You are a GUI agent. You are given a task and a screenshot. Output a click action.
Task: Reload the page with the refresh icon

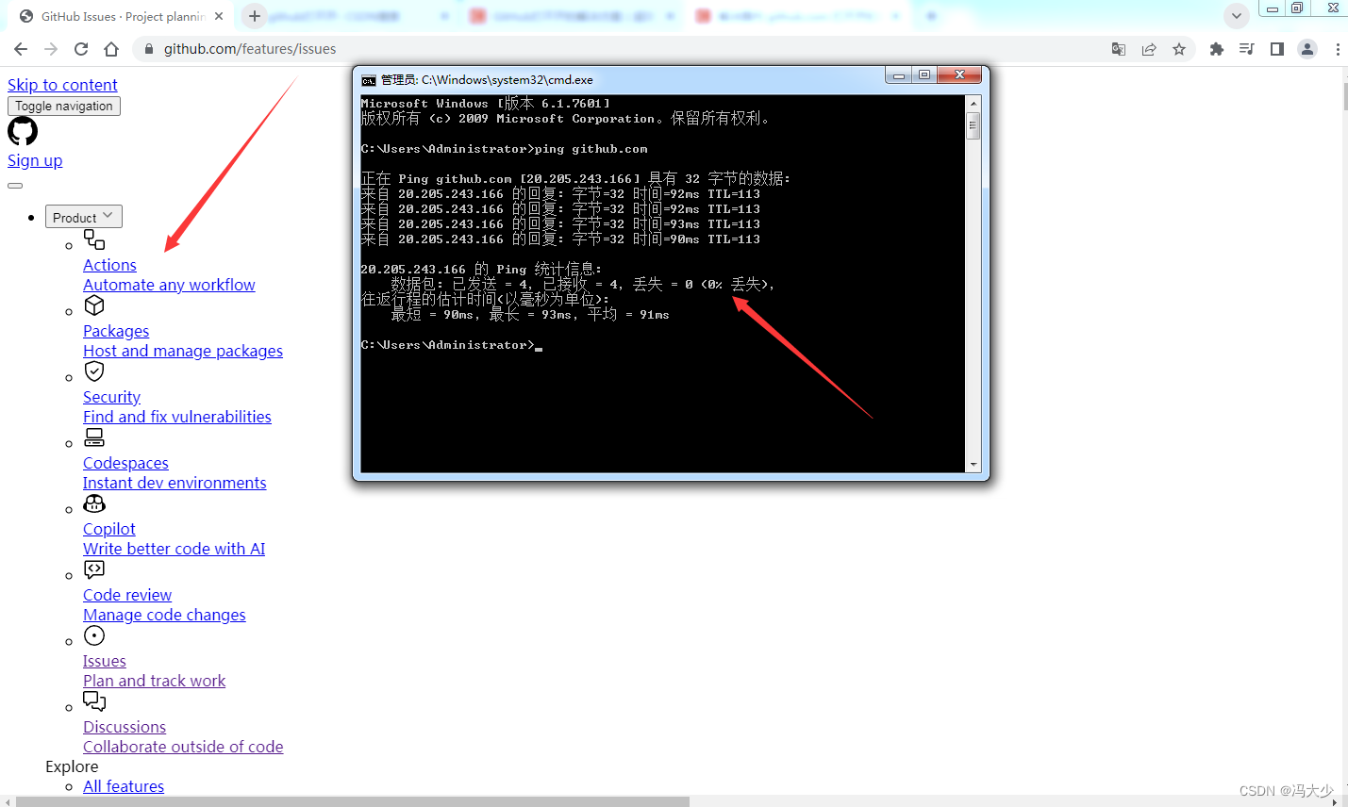click(81, 49)
